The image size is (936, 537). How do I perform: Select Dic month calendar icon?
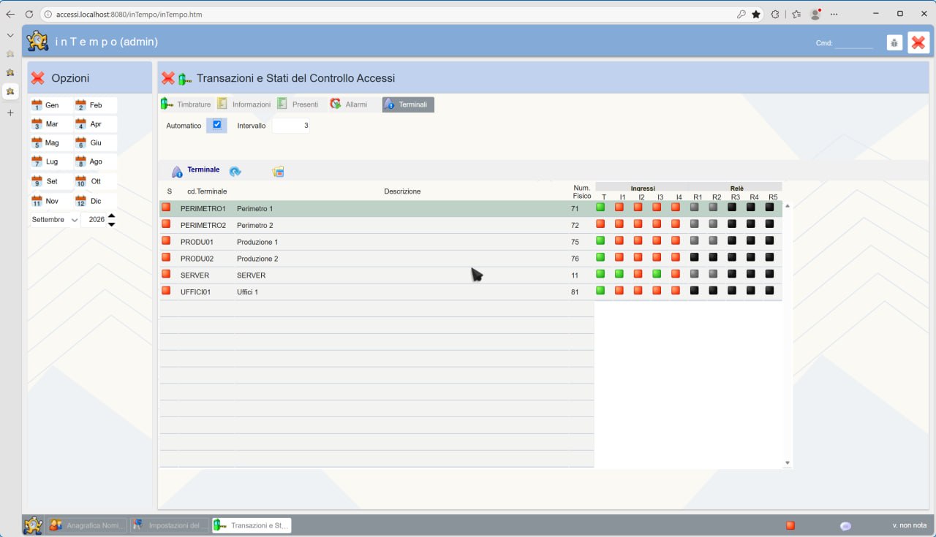pos(80,201)
